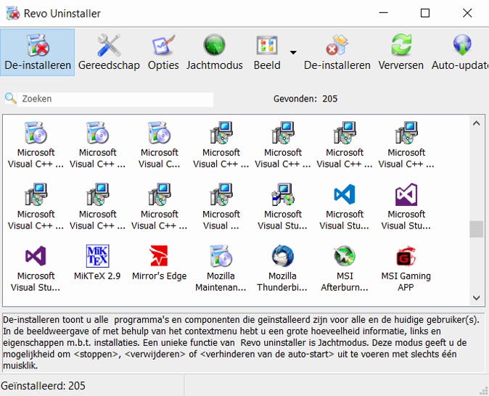Screen dimensions: 489x396
Task: Select Visual Studio entry with solid purple square icon
Action: click(x=406, y=207)
